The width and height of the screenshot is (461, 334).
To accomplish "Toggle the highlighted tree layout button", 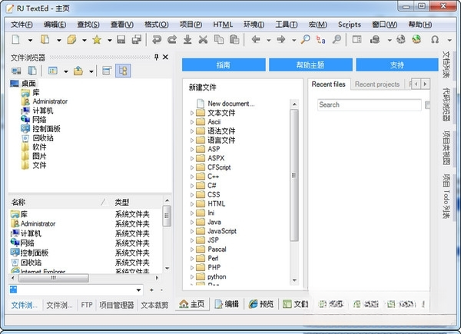I will pos(123,71).
